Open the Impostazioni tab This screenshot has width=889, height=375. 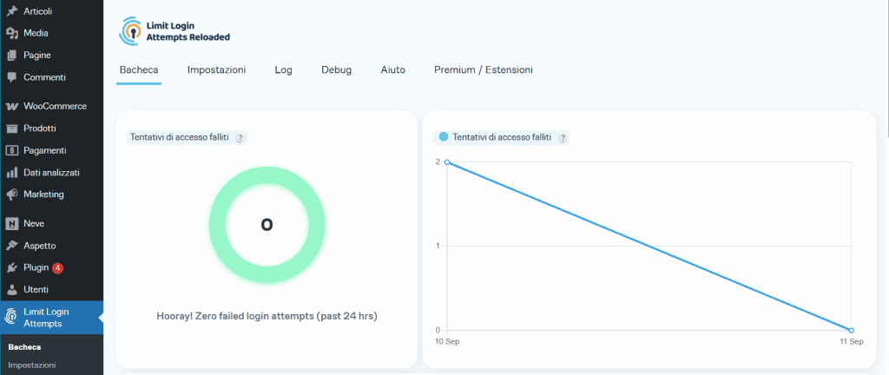coord(216,69)
